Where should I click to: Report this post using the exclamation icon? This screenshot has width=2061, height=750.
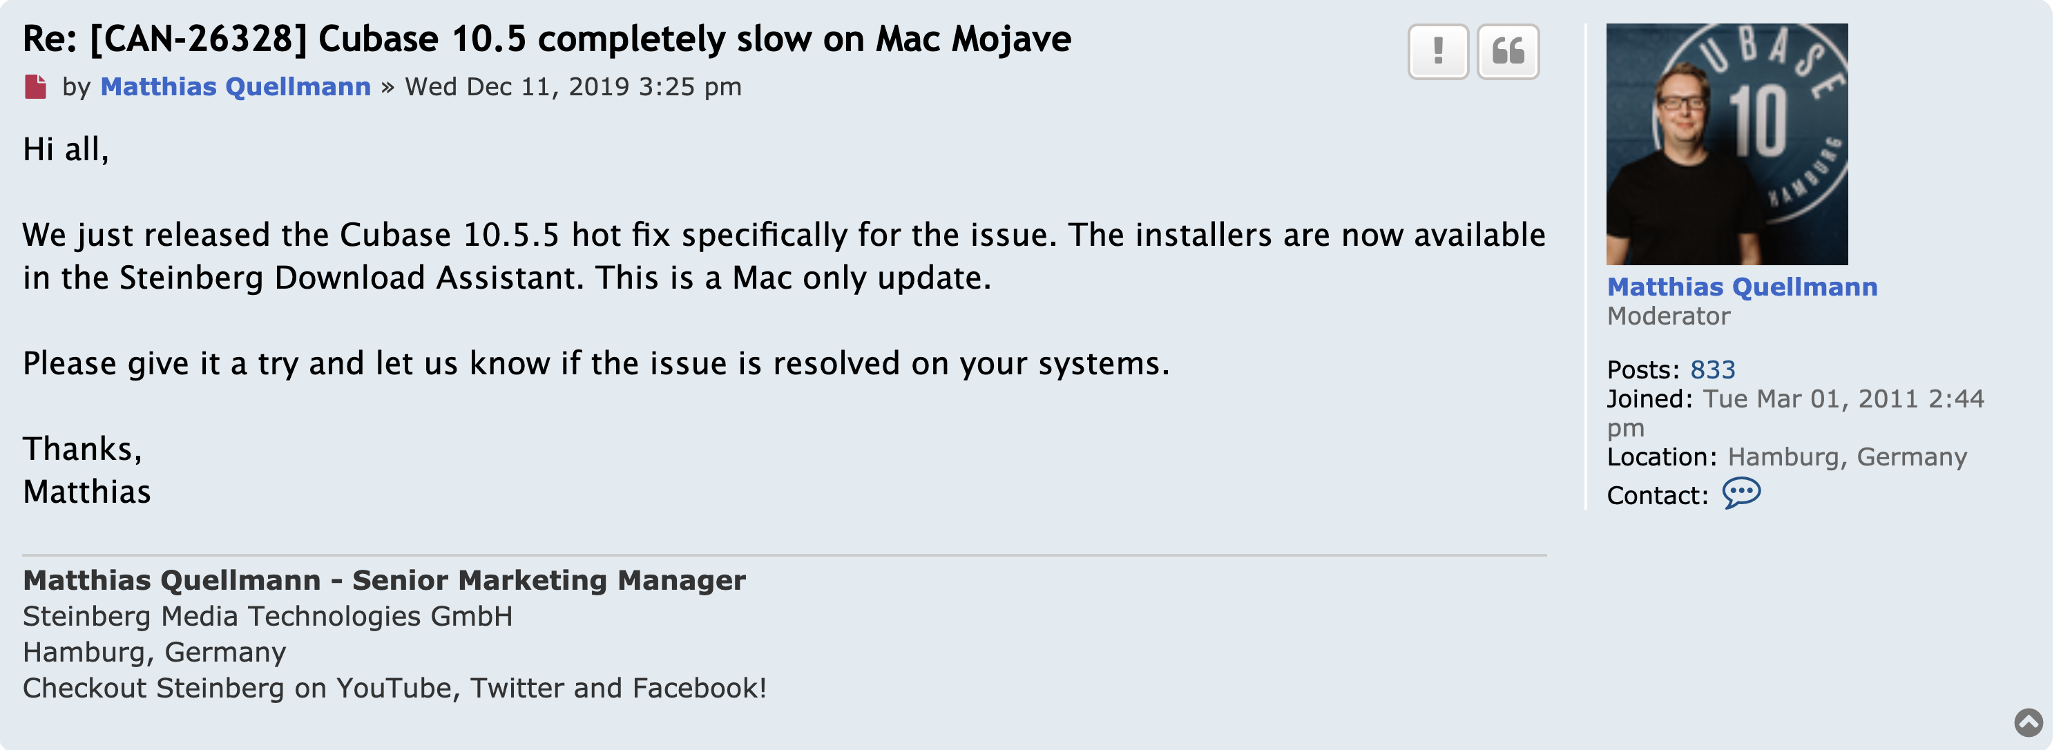coord(1438,52)
